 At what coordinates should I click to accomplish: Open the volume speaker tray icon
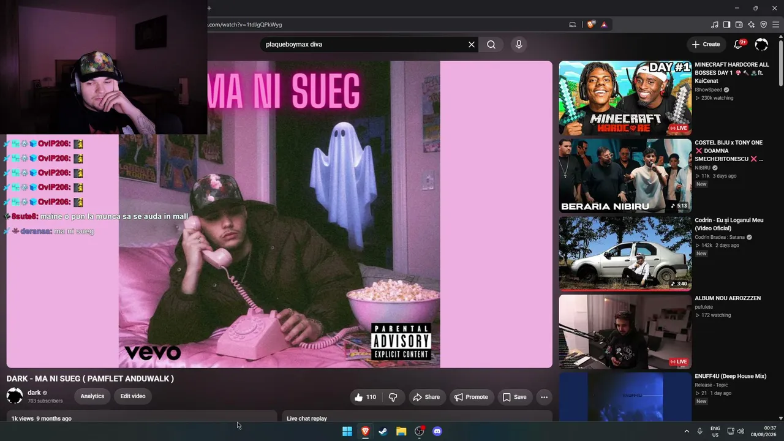741,431
